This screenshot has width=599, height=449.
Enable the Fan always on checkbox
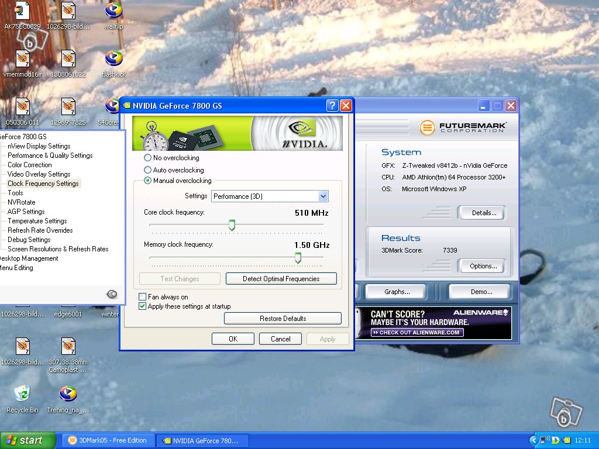click(142, 297)
